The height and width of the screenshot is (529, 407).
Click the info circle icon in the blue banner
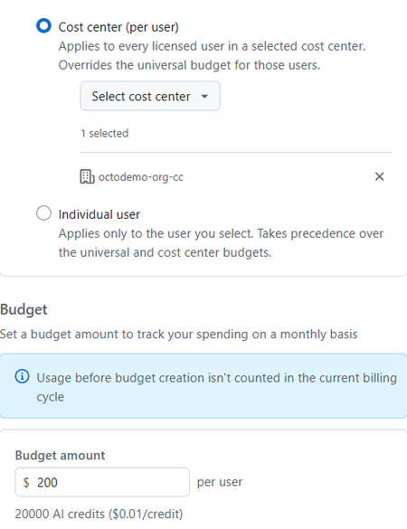tap(23, 376)
